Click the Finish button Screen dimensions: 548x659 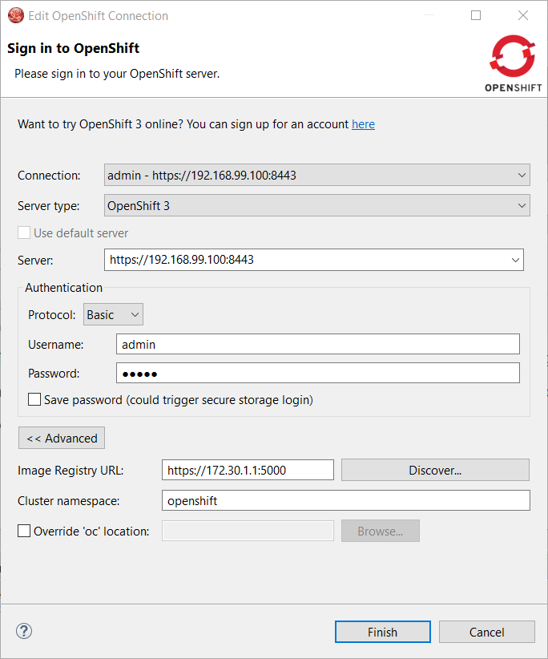coord(382,632)
